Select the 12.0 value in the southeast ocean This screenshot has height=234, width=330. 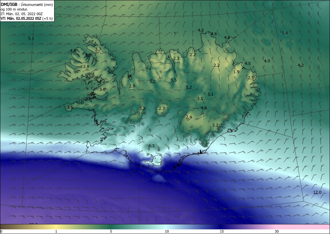coord(317,192)
